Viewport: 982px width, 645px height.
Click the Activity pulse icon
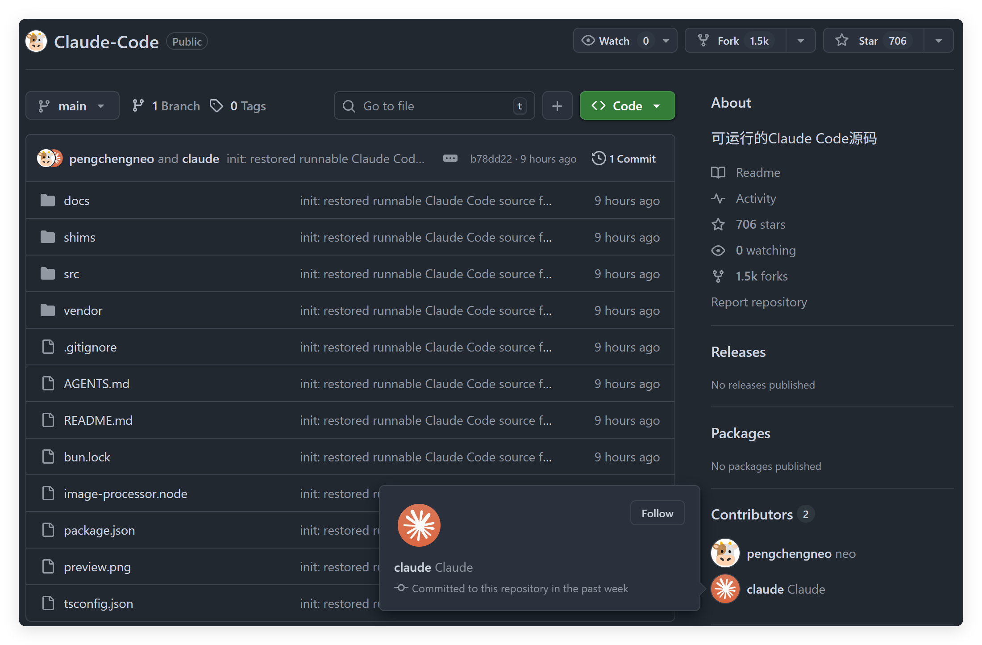[718, 198]
